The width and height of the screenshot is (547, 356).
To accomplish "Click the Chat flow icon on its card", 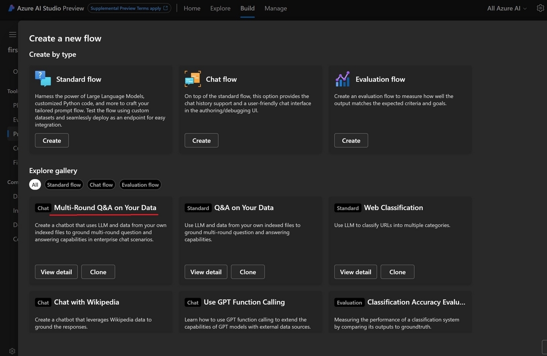I will [192, 78].
